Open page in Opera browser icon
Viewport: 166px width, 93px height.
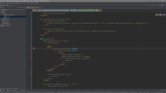pyautogui.click(x=162, y=15)
